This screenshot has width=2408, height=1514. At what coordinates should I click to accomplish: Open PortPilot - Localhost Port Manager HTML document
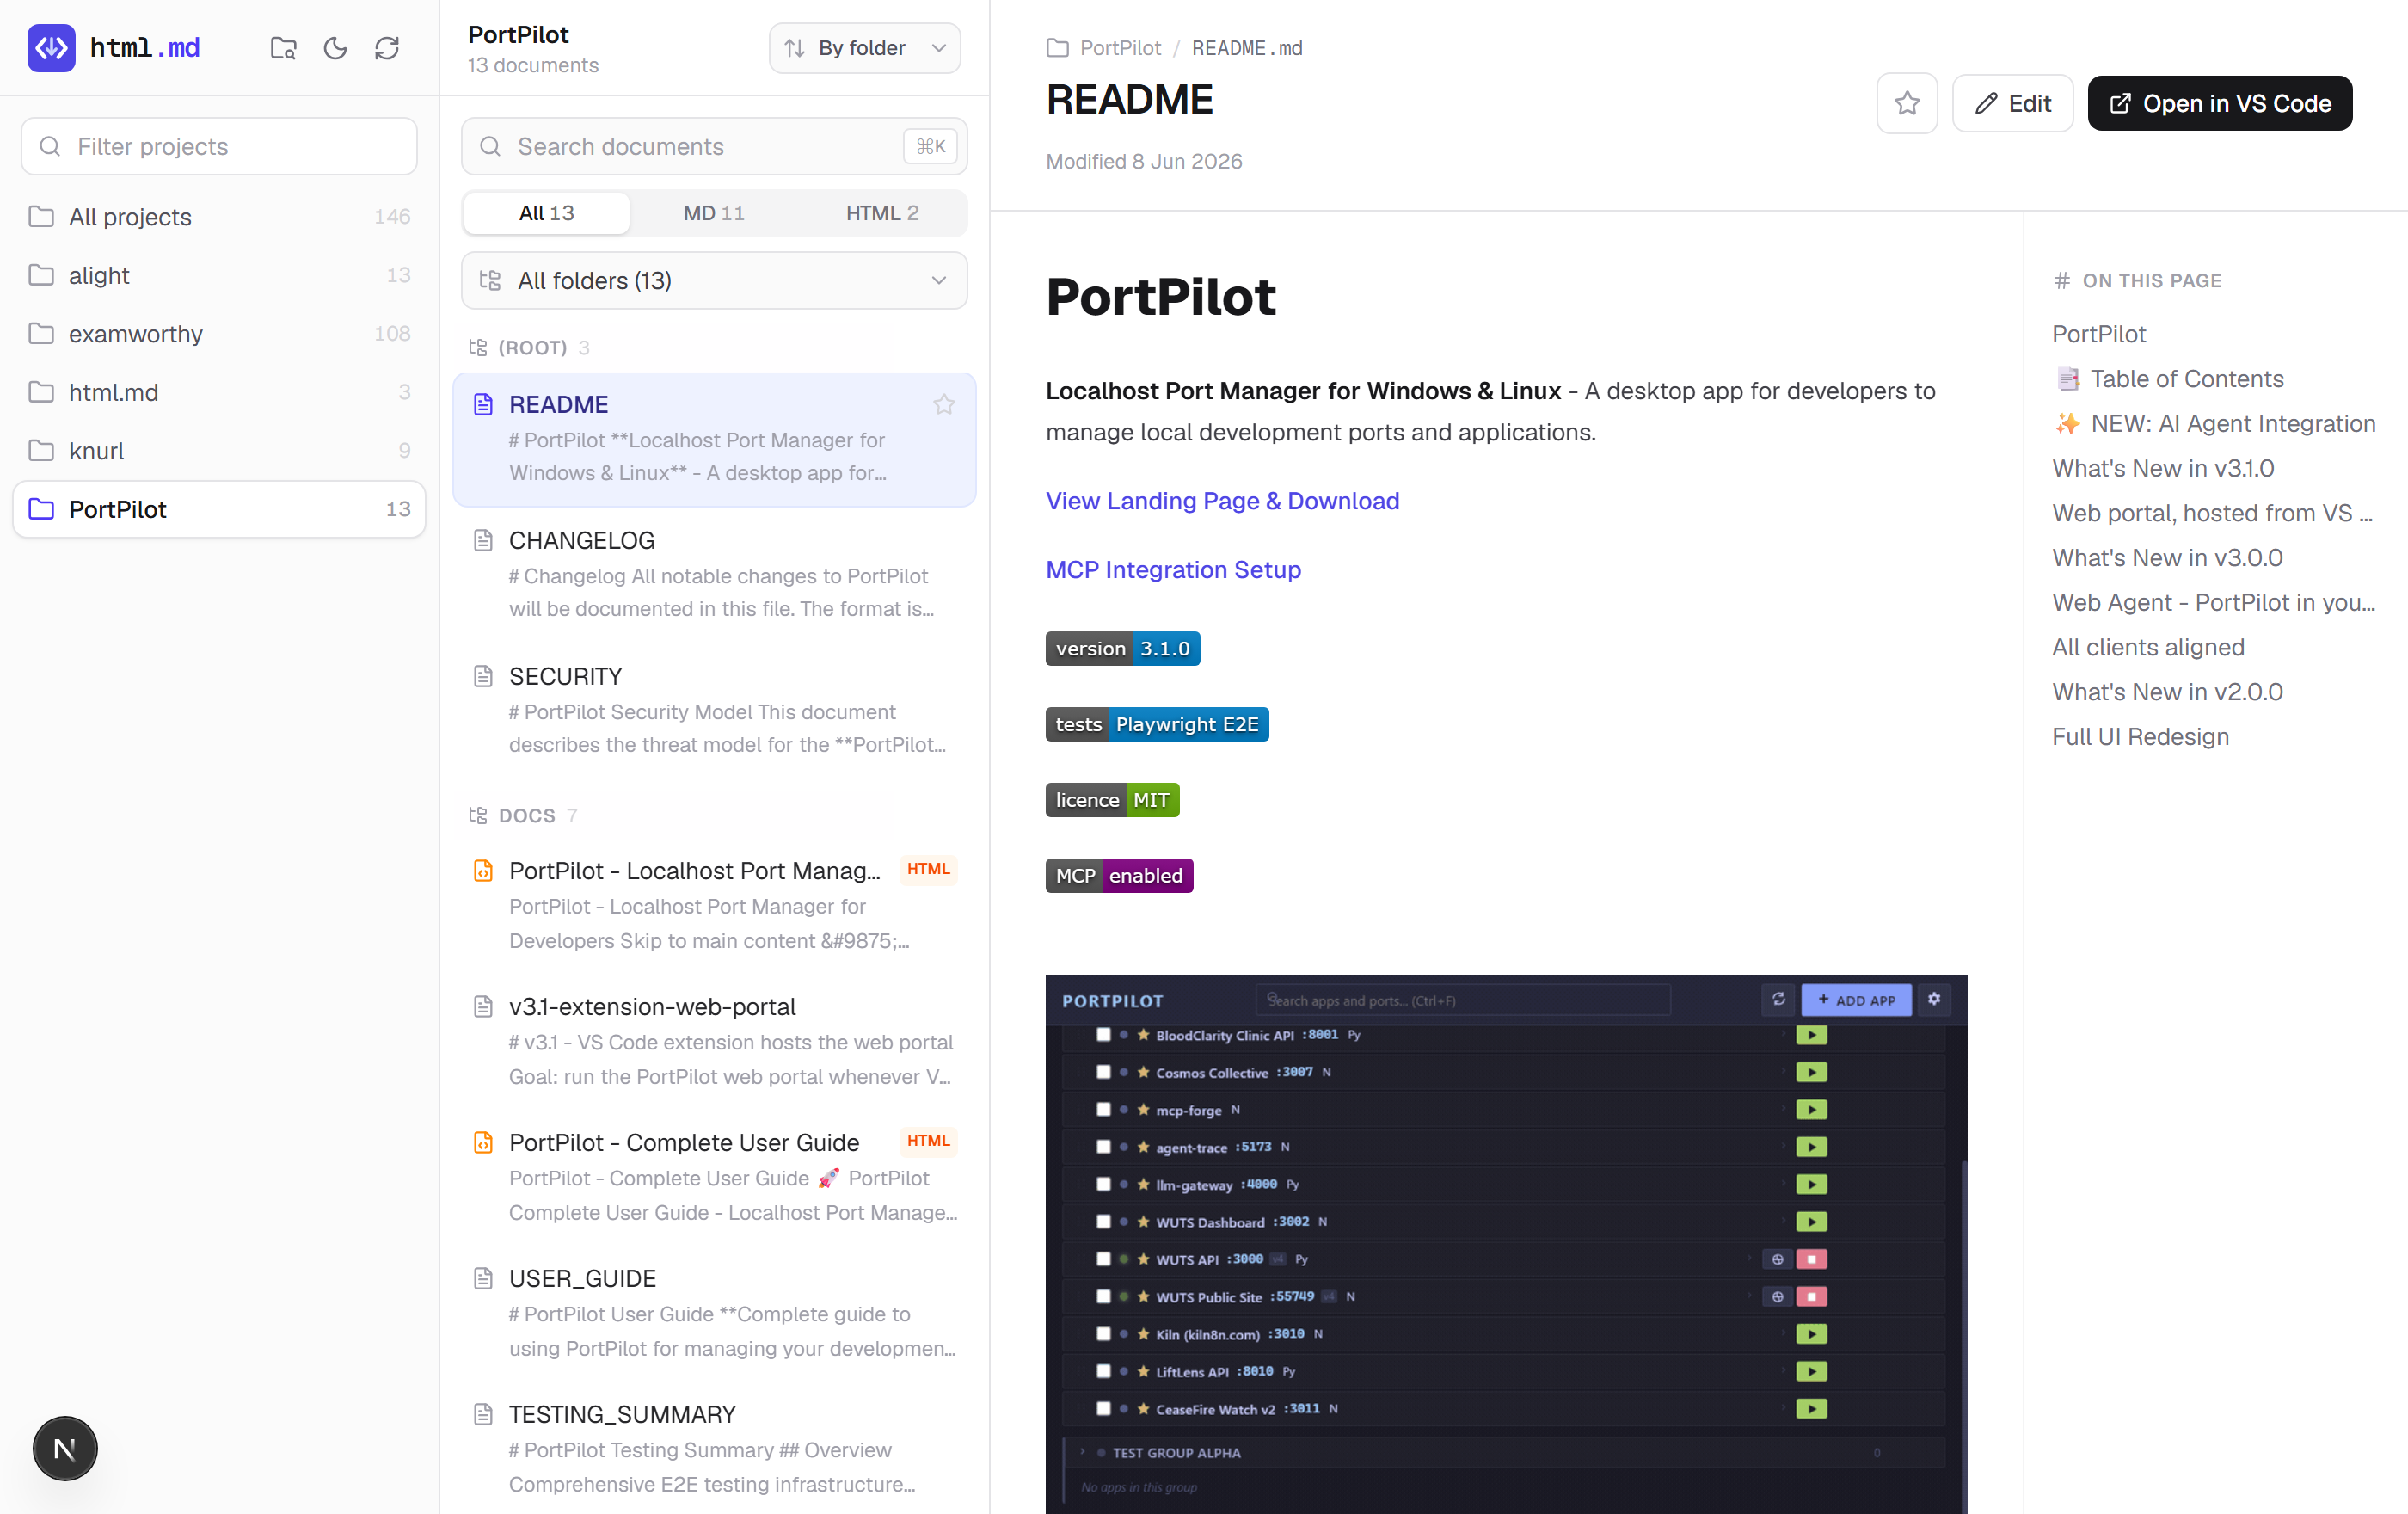(714, 905)
